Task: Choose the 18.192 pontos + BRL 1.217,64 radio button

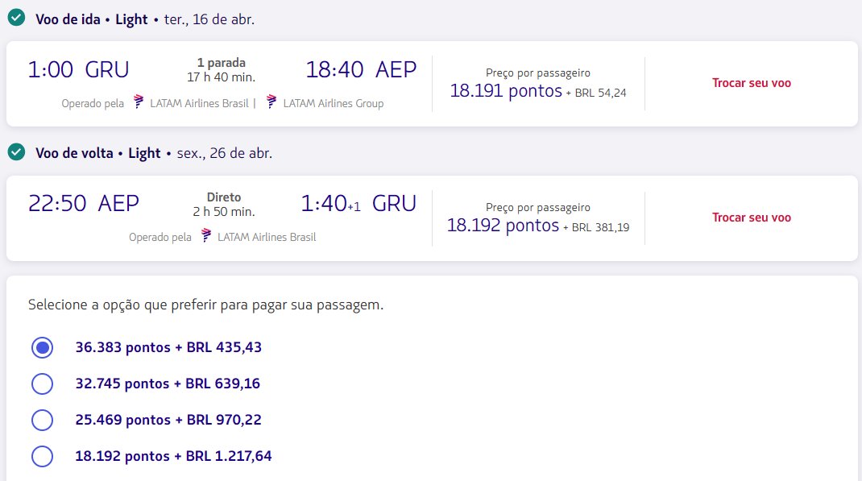Action: pyautogui.click(x=43, y=456)
